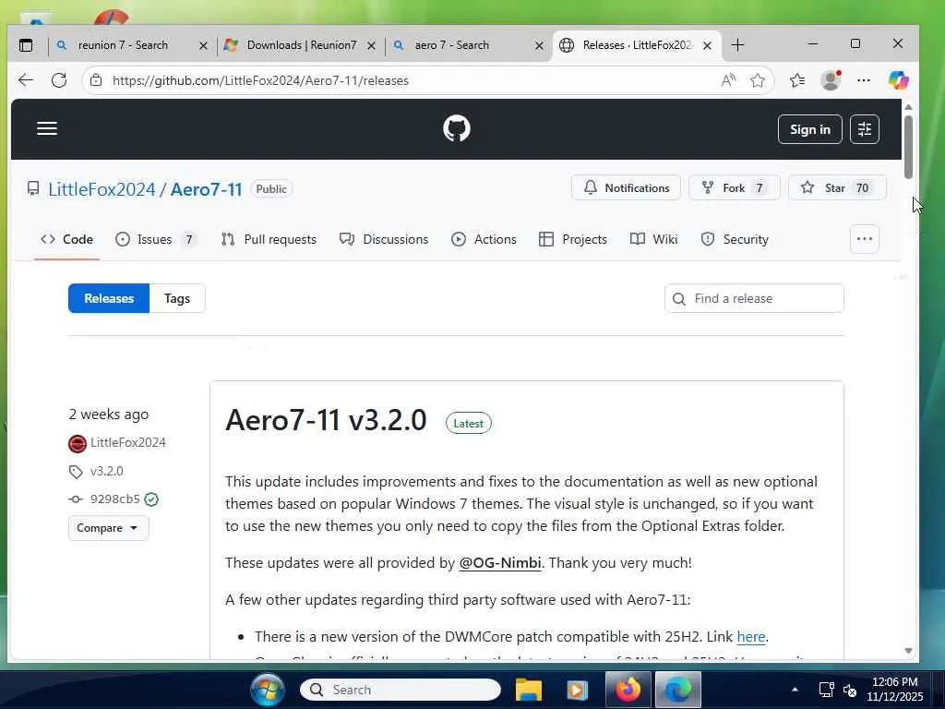Open the Security tab
The width and height of the screenshot is (945, 709).
[x=735, y=239]
